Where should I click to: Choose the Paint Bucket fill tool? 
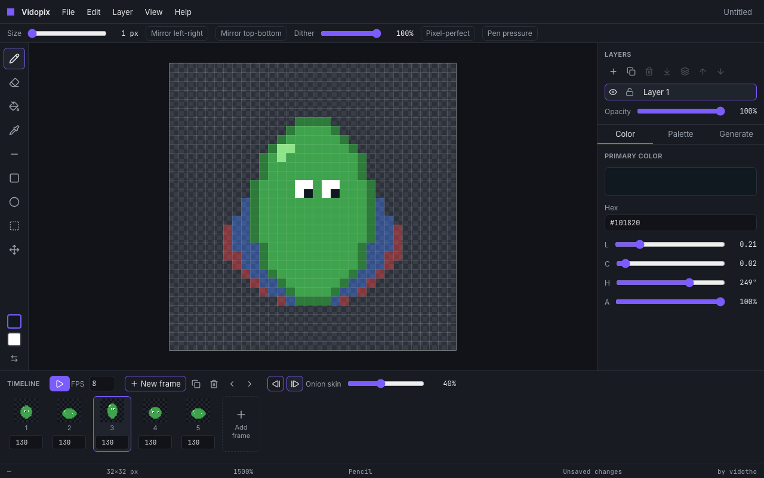pos(14,106)
